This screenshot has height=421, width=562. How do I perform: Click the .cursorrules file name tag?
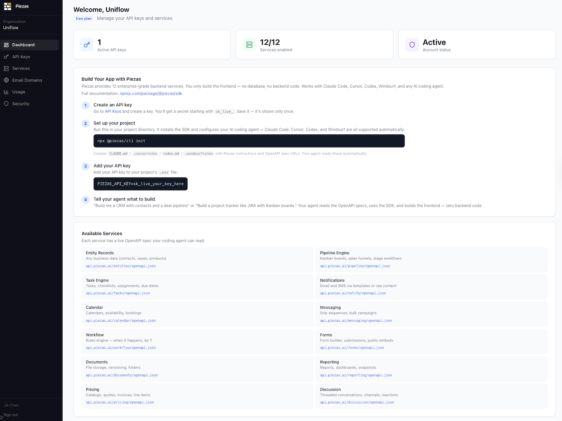(x=145, y=153)
